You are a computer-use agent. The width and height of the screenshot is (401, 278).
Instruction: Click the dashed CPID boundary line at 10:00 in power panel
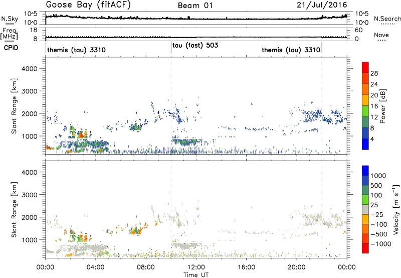[171, 106]
